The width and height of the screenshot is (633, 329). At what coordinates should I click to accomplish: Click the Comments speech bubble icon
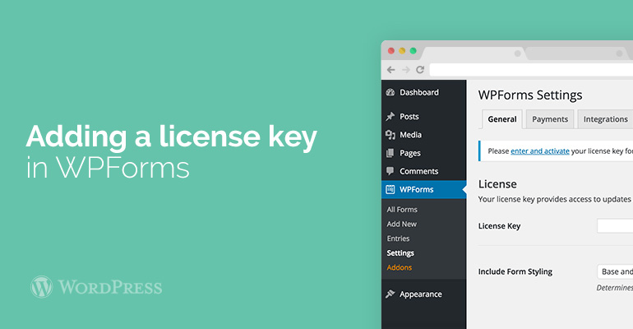(390, 171)
